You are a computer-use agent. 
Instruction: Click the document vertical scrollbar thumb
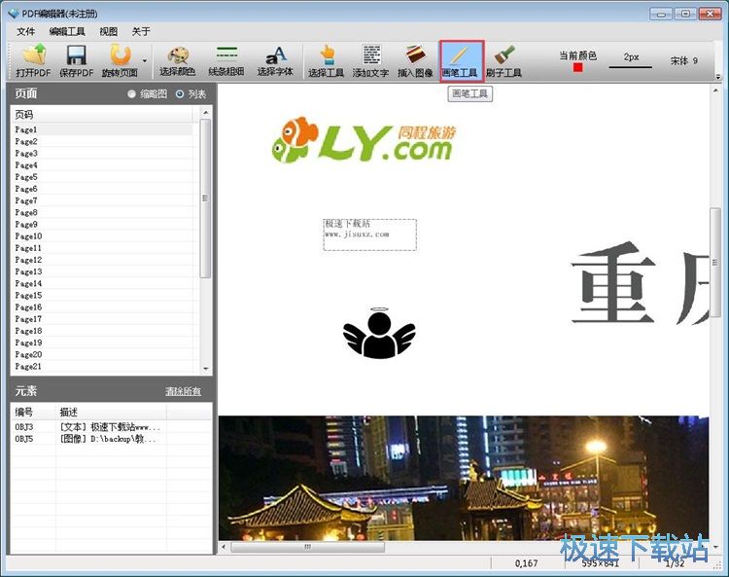click(x=714, y=263)
